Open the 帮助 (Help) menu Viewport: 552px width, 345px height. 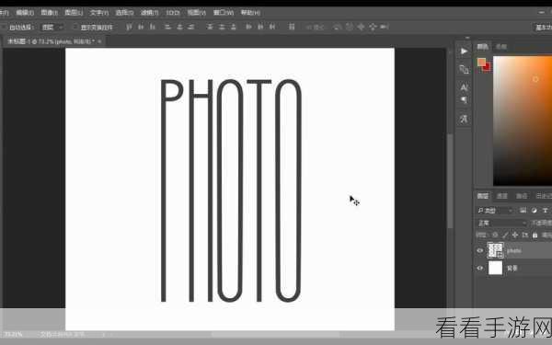tap(250, 13)
